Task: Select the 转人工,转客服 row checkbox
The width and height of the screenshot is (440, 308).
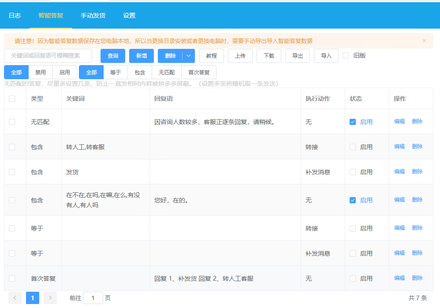Action: 12,147
